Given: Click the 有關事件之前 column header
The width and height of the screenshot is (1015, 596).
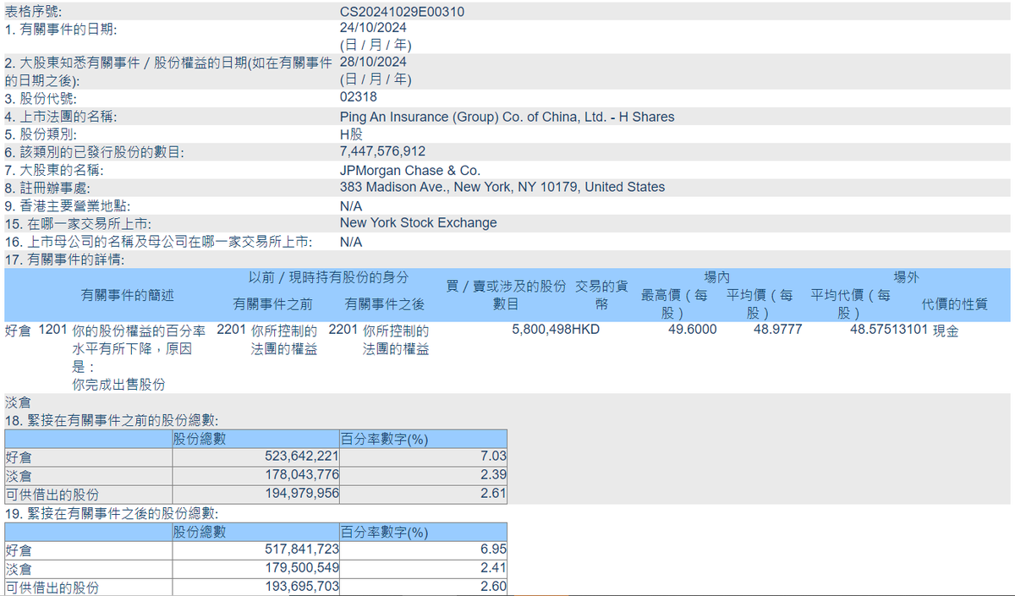Looking at the screenshot, I should [273, 303].
